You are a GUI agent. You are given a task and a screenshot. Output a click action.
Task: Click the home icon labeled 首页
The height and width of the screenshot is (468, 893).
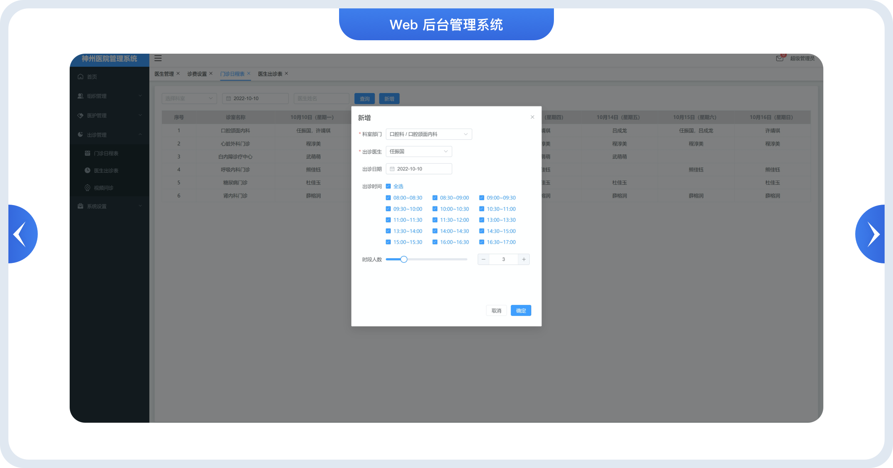81,77
